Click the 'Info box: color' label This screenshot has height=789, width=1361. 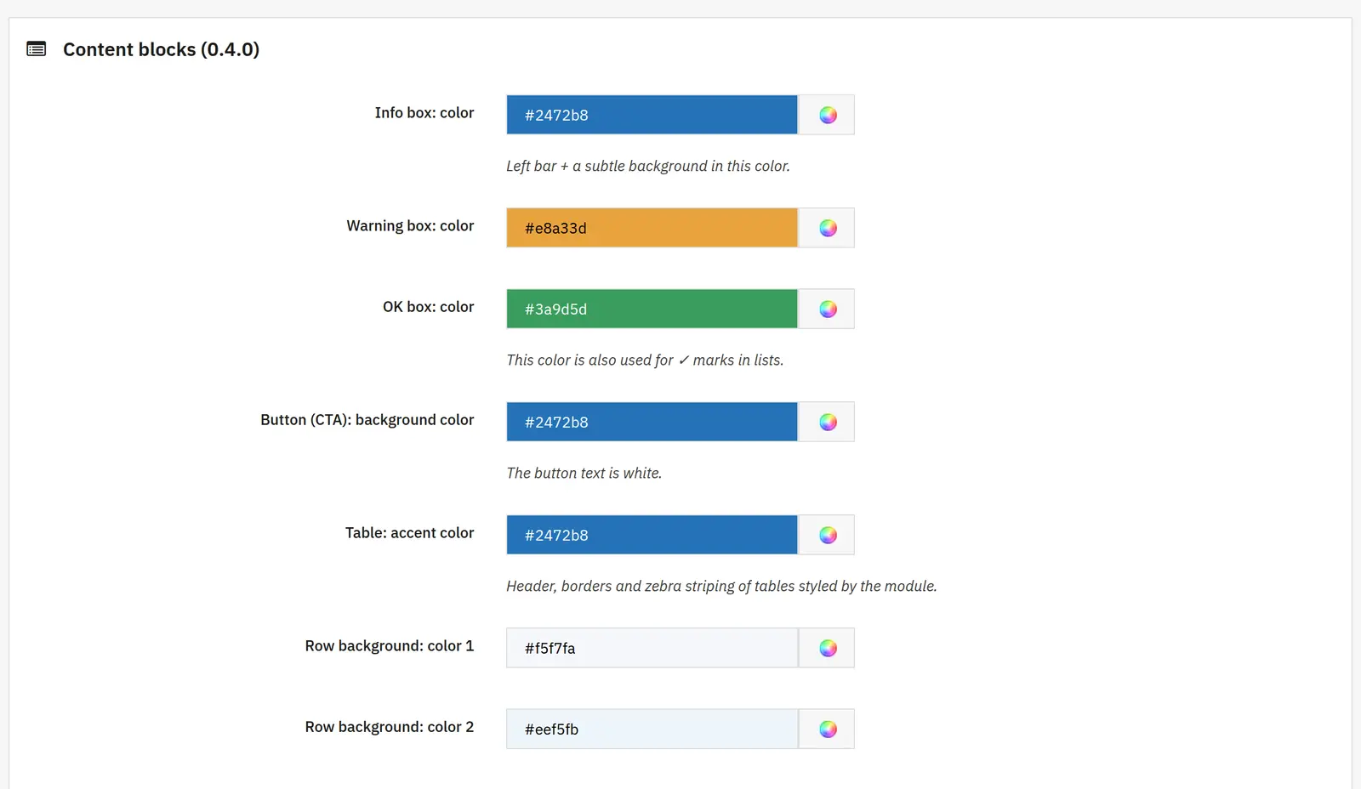click(x=424, y=113)
